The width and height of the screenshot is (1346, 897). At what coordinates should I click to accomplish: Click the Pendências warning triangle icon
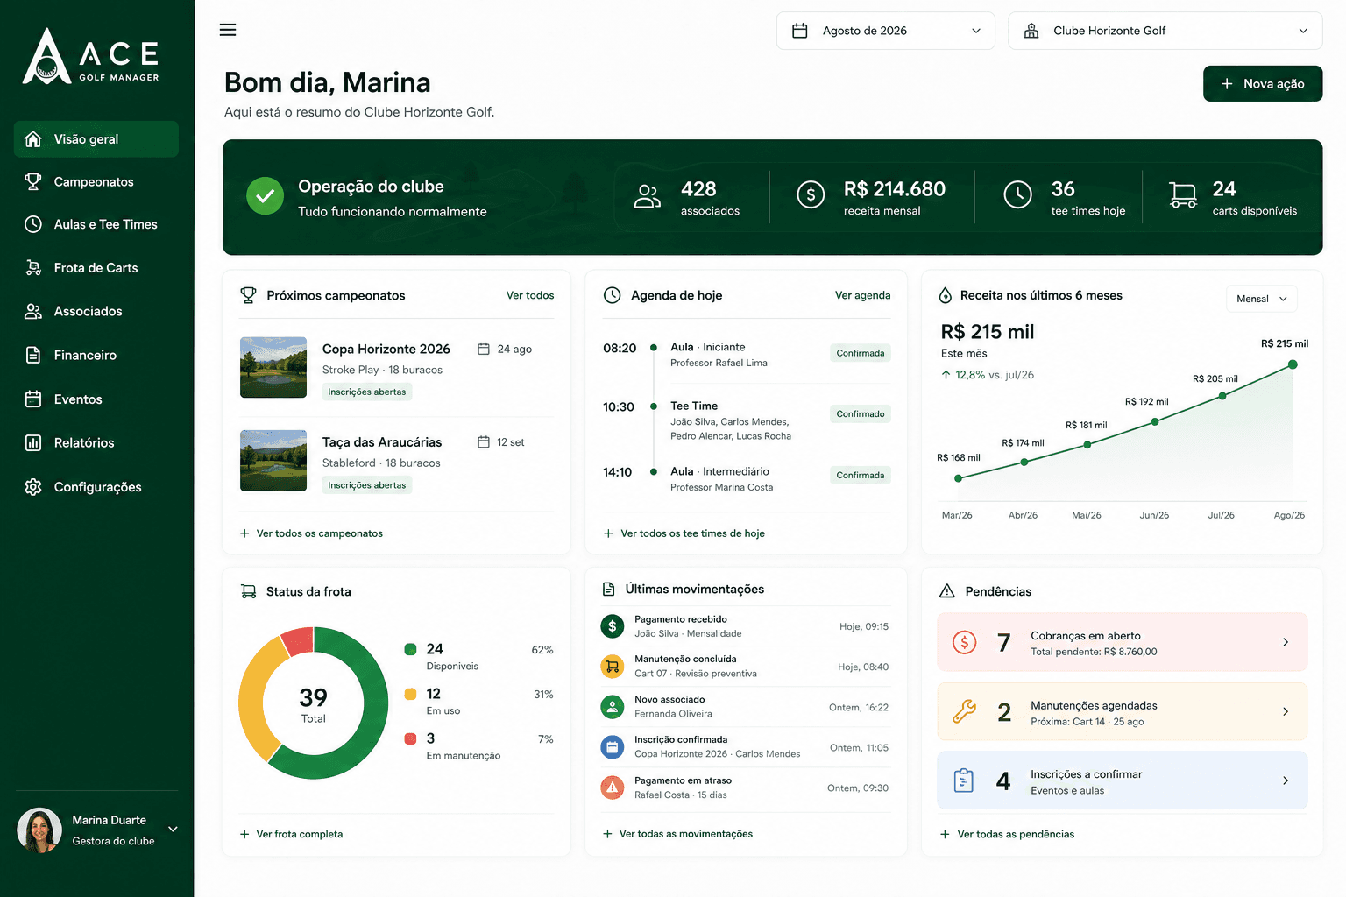947,591
